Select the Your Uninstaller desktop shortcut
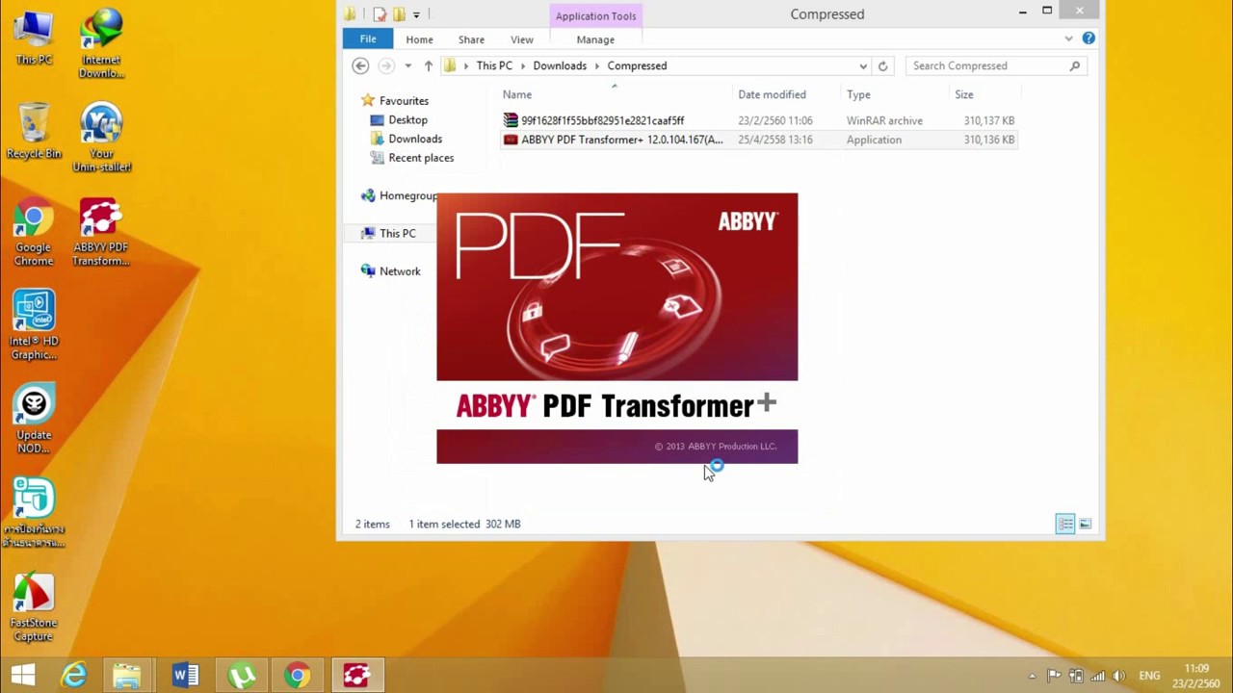This screenshot has height=693, width=1233. coord(101,138)
